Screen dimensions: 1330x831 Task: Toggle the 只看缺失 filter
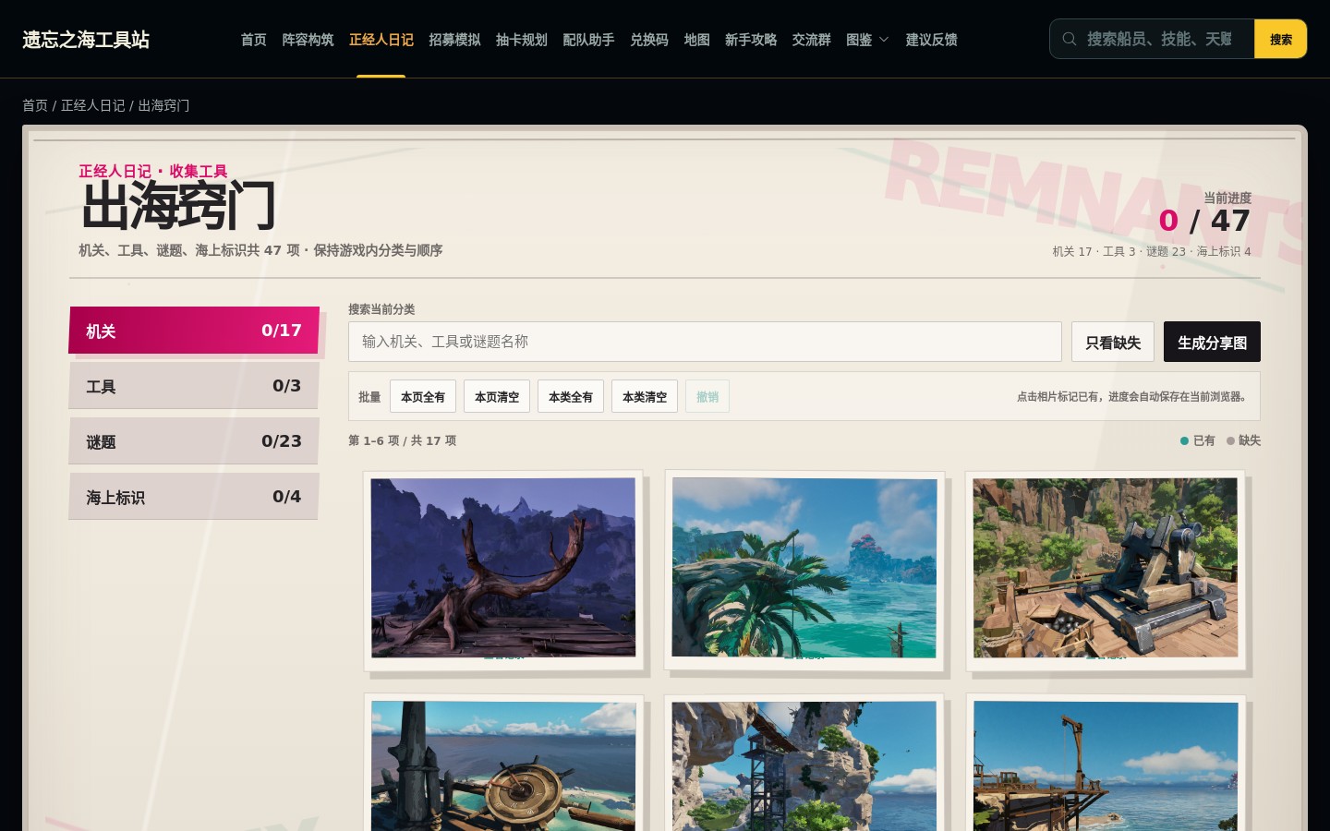point(1113,342)
